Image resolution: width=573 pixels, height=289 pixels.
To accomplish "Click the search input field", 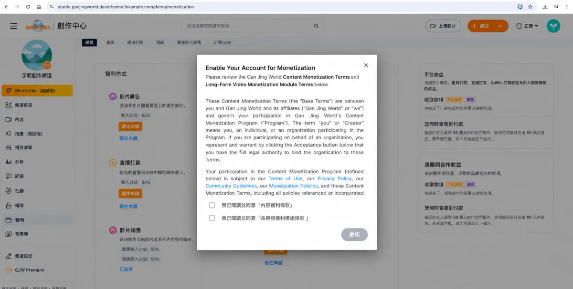I will tap(247, 26).
